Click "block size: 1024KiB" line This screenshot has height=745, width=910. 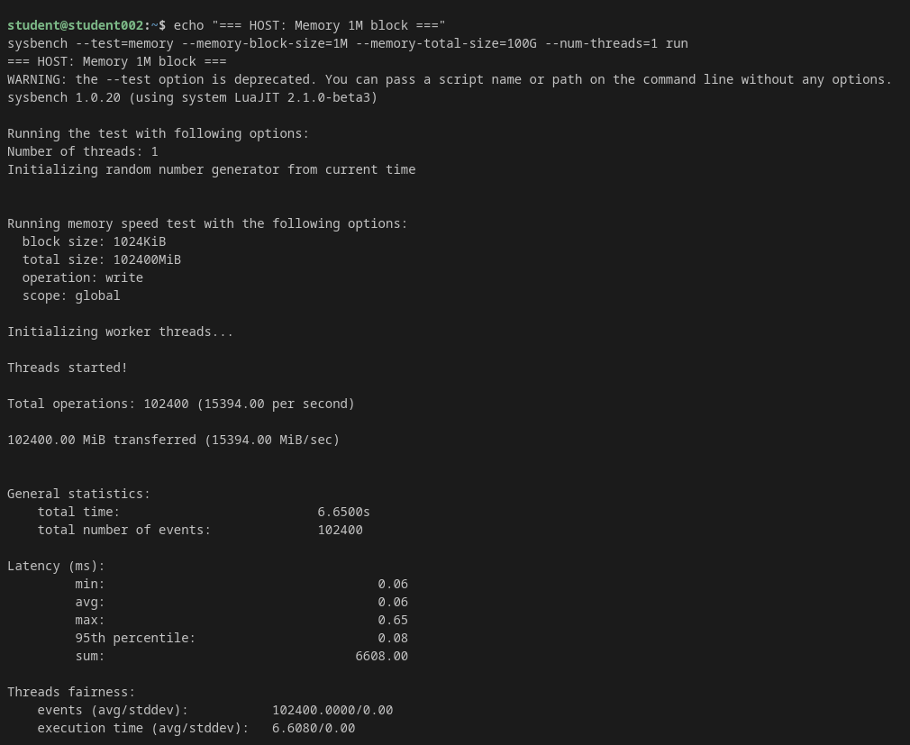click(94, 241)
